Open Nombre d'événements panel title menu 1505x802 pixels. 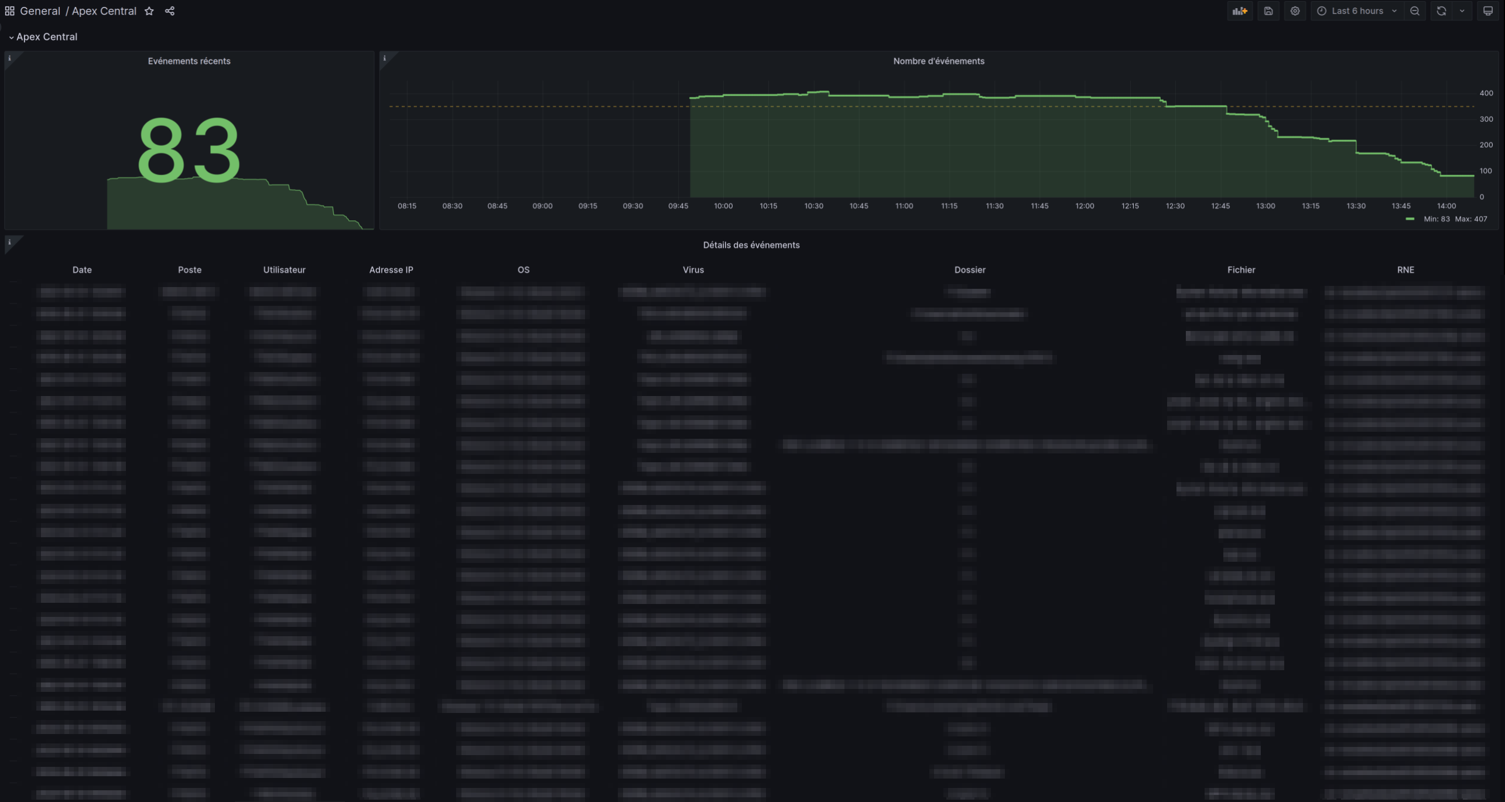click(x=939, y=61)
